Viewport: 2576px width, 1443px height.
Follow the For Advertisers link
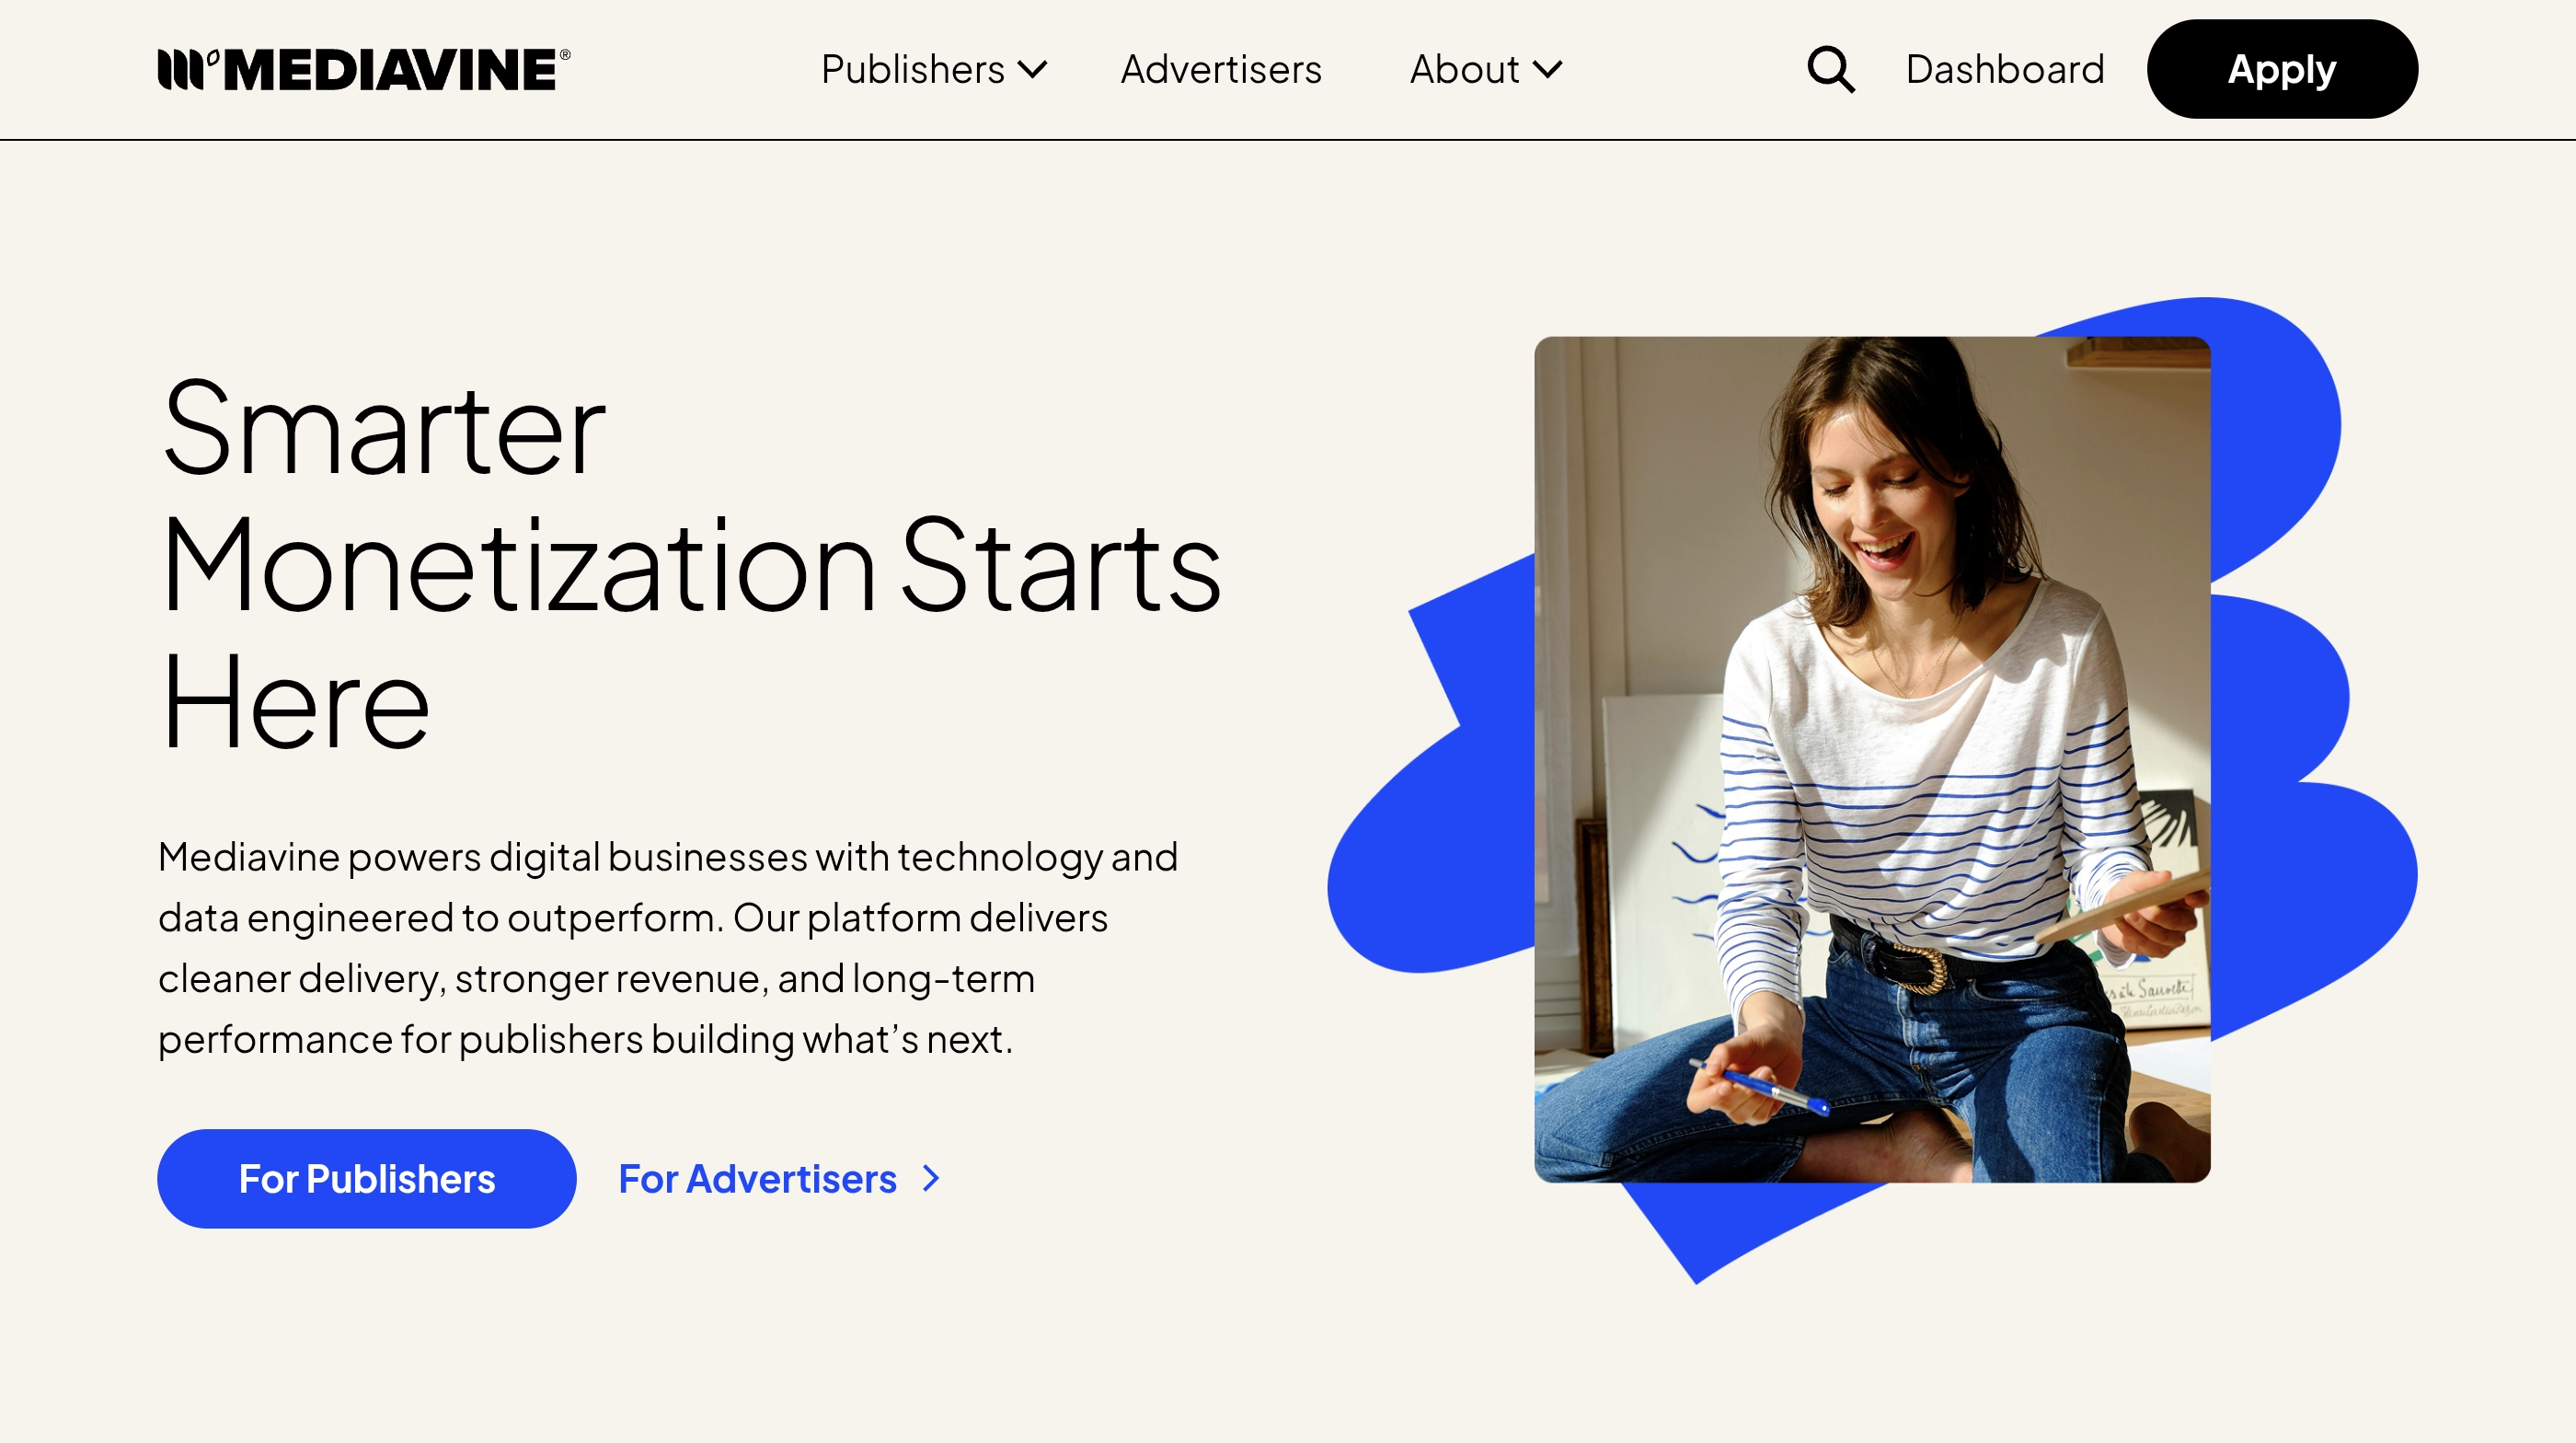tap(757, 1179)
